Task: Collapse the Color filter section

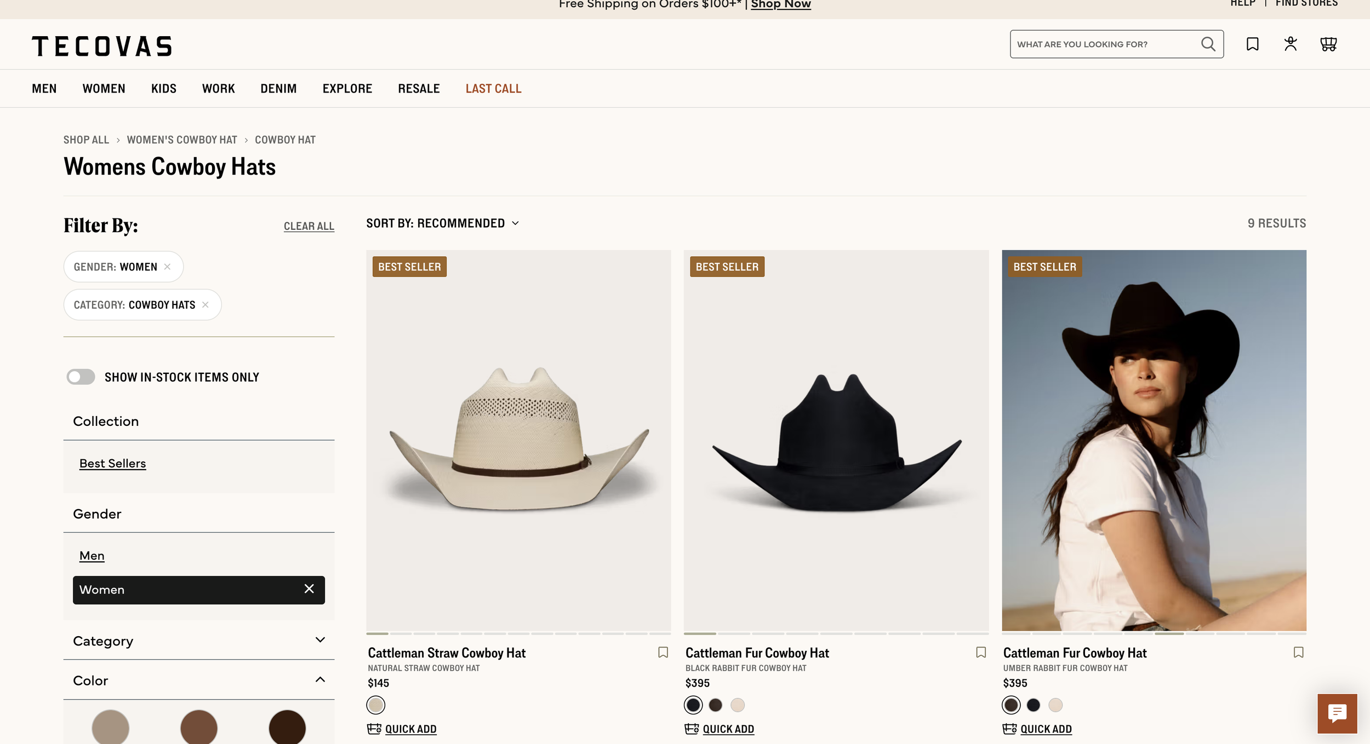Action: point(320,680)
